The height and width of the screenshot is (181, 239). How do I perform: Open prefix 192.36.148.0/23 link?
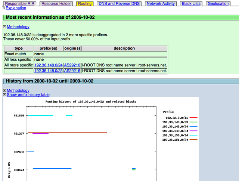pos(48,71)
